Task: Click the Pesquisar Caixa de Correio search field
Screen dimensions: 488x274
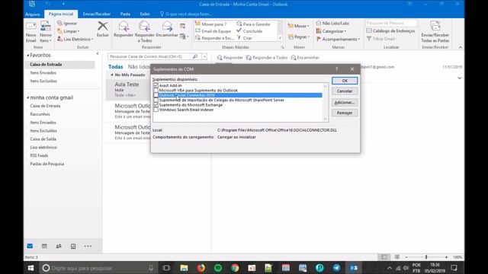Action: click(150, 56)
